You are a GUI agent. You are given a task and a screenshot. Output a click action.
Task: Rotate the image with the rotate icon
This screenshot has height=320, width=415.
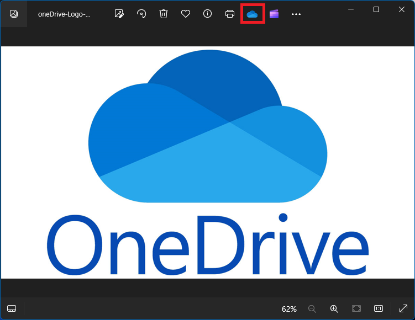point(141,14)
